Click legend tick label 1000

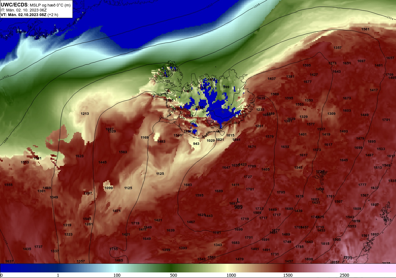point(231,275)
